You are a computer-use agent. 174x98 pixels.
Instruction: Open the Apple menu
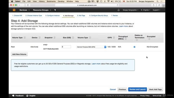pos(12,1)
